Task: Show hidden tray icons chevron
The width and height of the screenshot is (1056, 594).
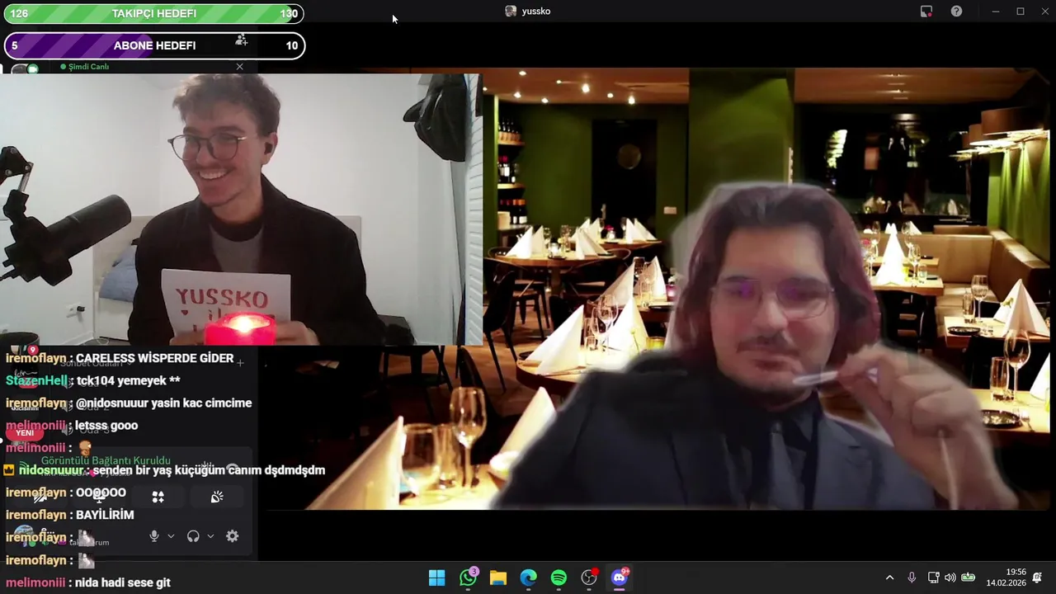Action: [889, 577]
